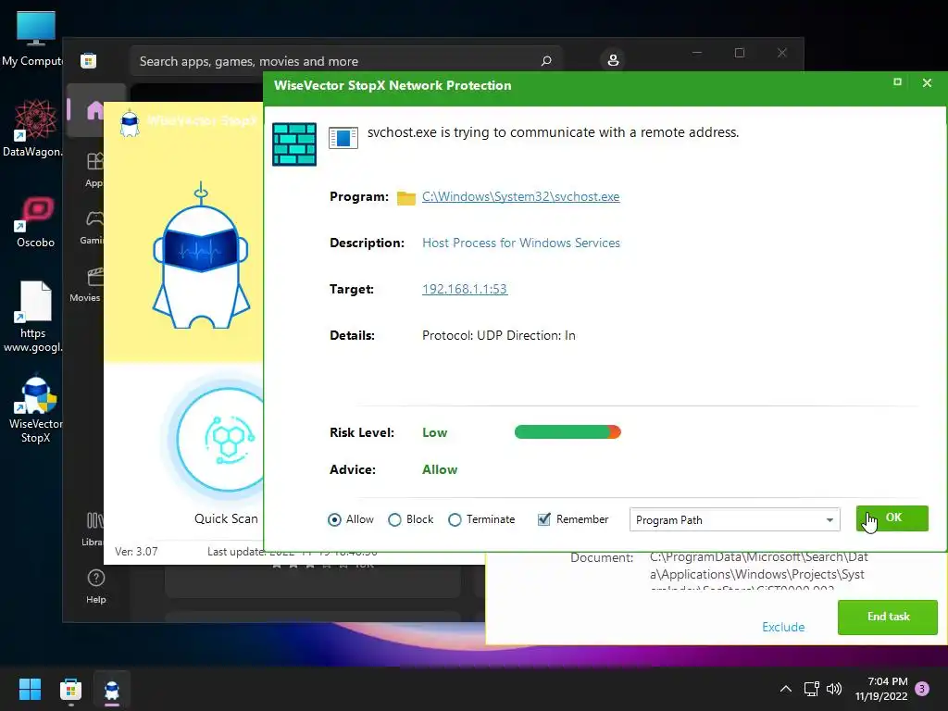Viewport: 948px width, 711px height.
Task: Click the Microsoft Store logo icon
Action: pos(88,60)
